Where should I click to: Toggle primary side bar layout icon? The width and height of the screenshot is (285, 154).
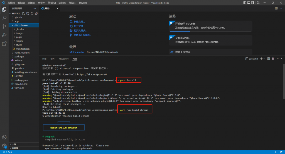click(x=245, y=3)
